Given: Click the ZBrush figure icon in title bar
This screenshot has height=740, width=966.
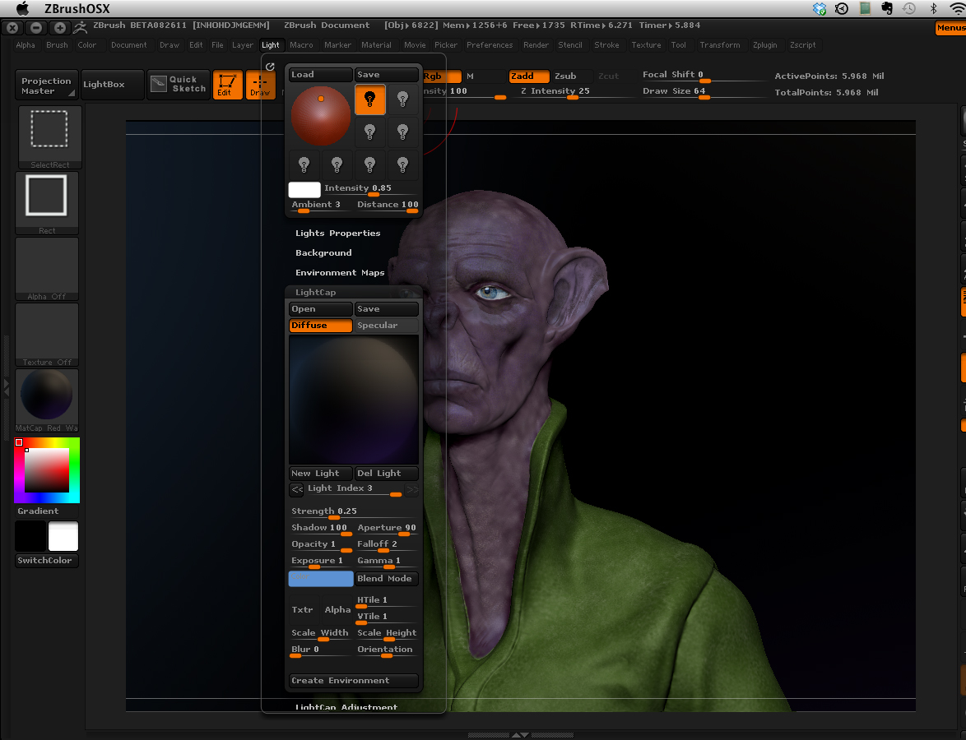Looking at the screenshot, I should 80,27.
